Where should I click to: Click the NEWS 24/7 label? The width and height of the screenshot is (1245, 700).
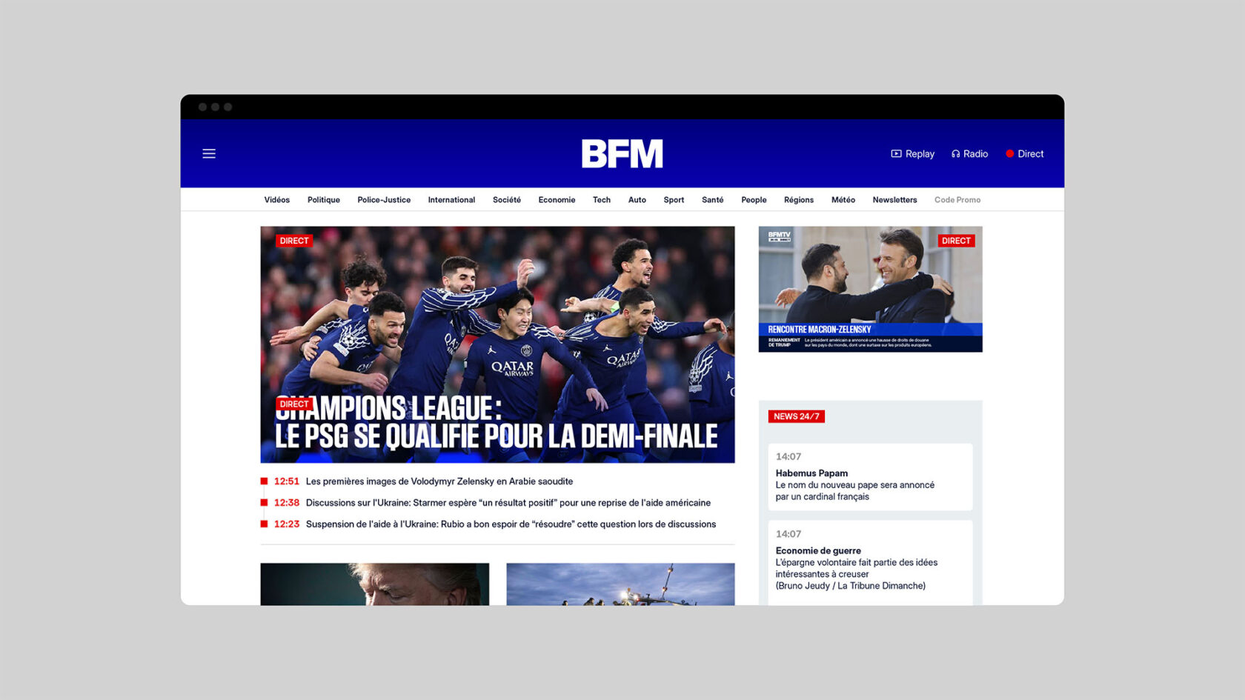797,416
